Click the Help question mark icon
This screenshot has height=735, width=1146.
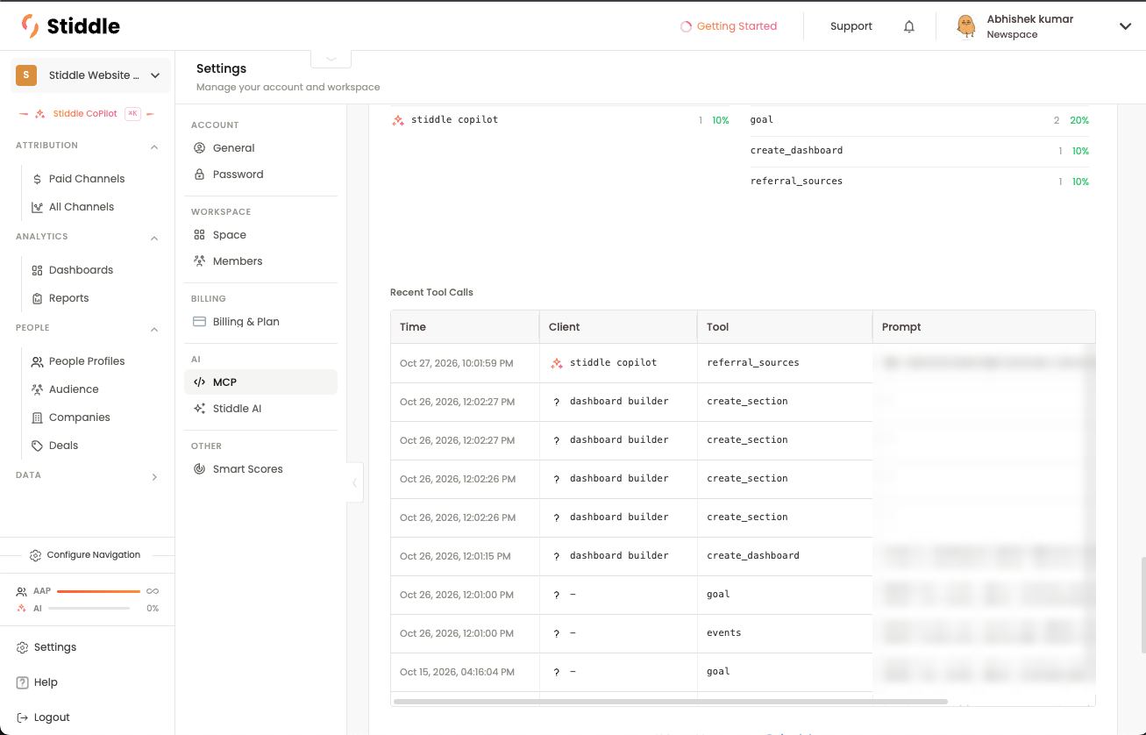tap(23, 682)
